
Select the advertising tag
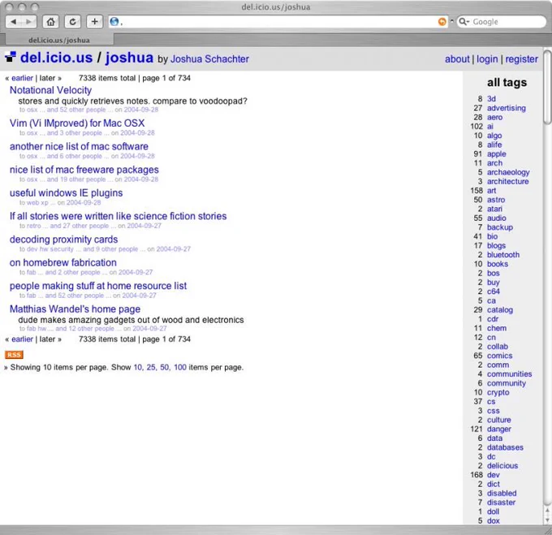[x=507, y=108]
